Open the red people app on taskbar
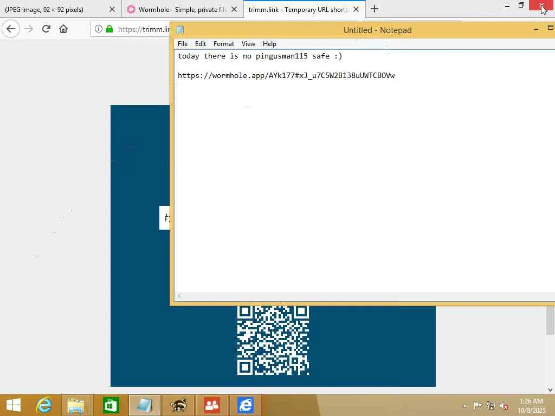The height and width of the screenshot is (416, 555). pos(212,405)
